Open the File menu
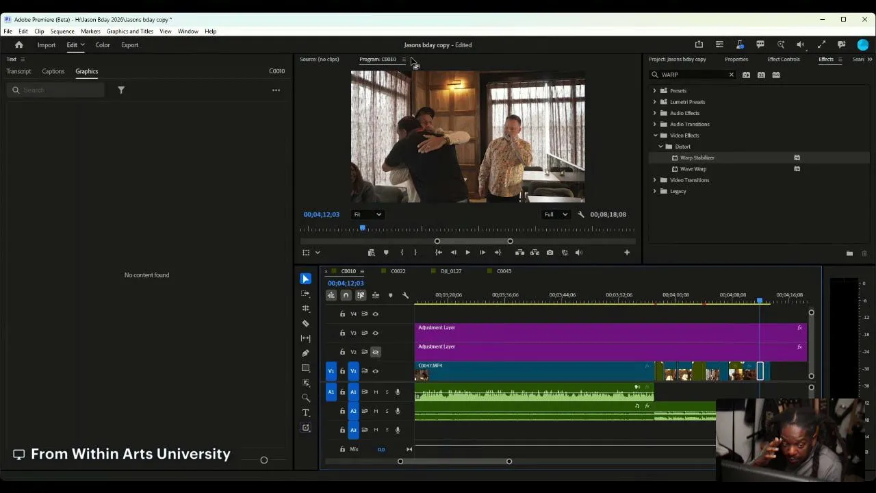The image size is (876, 493). pos(8,31)
